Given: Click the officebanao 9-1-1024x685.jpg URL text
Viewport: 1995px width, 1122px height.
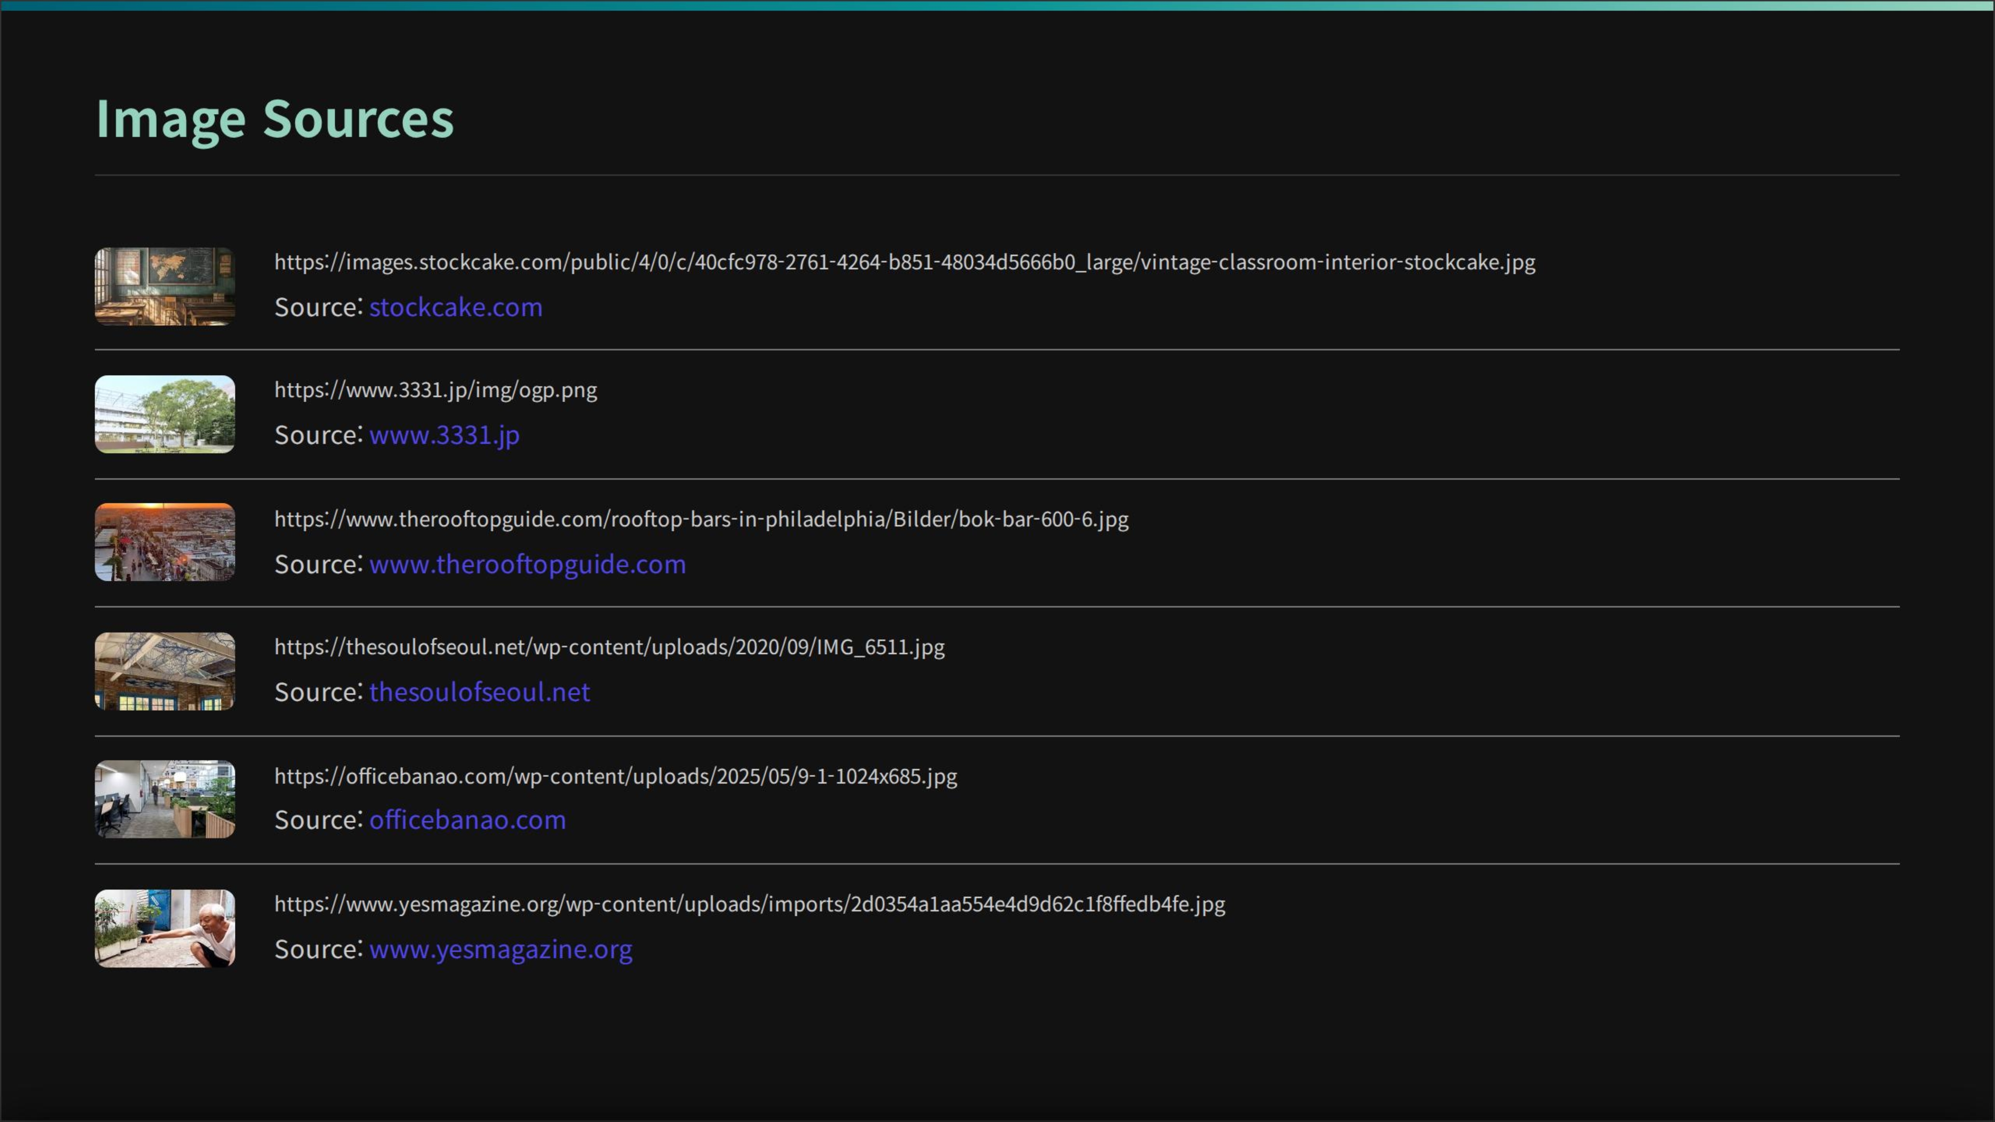Looking at the screenshot, I should coord(615,777).
